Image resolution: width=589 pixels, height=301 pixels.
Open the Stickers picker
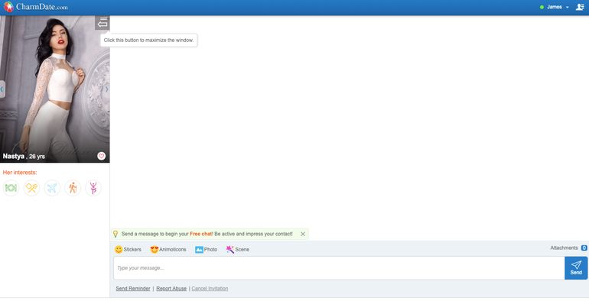(x=128, y=249)
